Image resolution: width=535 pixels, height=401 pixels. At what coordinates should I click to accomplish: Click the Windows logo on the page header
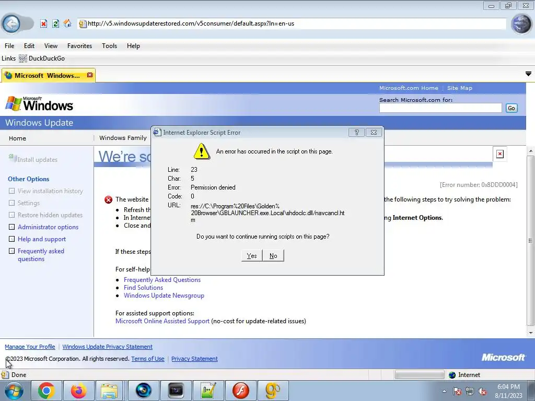pyautogui.click(x=39, y=103)
